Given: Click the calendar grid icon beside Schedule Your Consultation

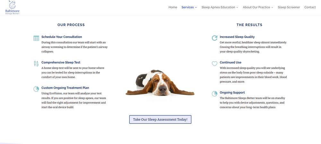Looking at the screenshot, I should pyautogui.click(x=36, y=38).
